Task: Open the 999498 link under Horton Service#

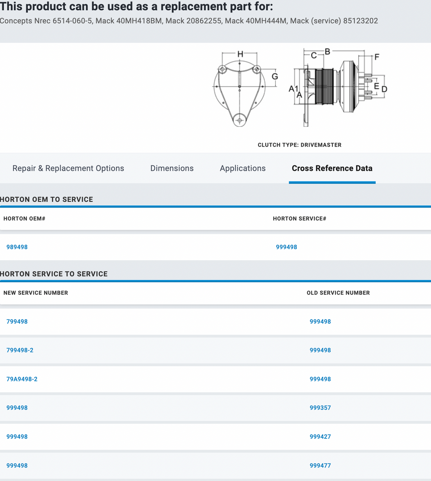Action: pyautogui.click(x=287, y=247)
